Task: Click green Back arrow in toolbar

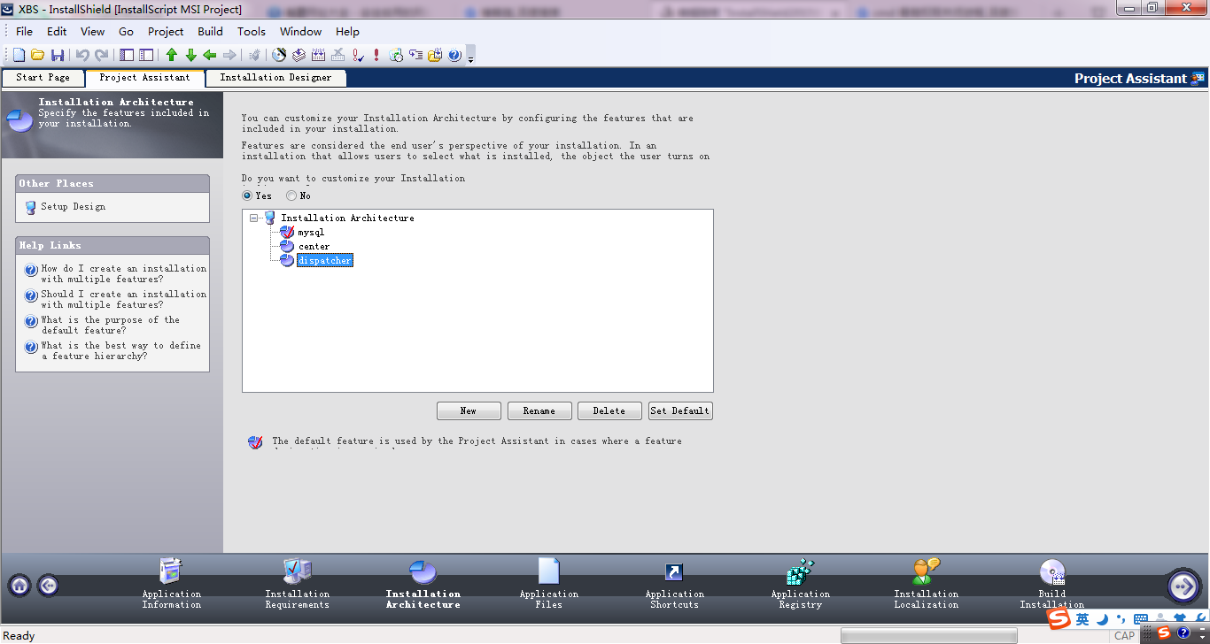Action: tap(210, 55)
